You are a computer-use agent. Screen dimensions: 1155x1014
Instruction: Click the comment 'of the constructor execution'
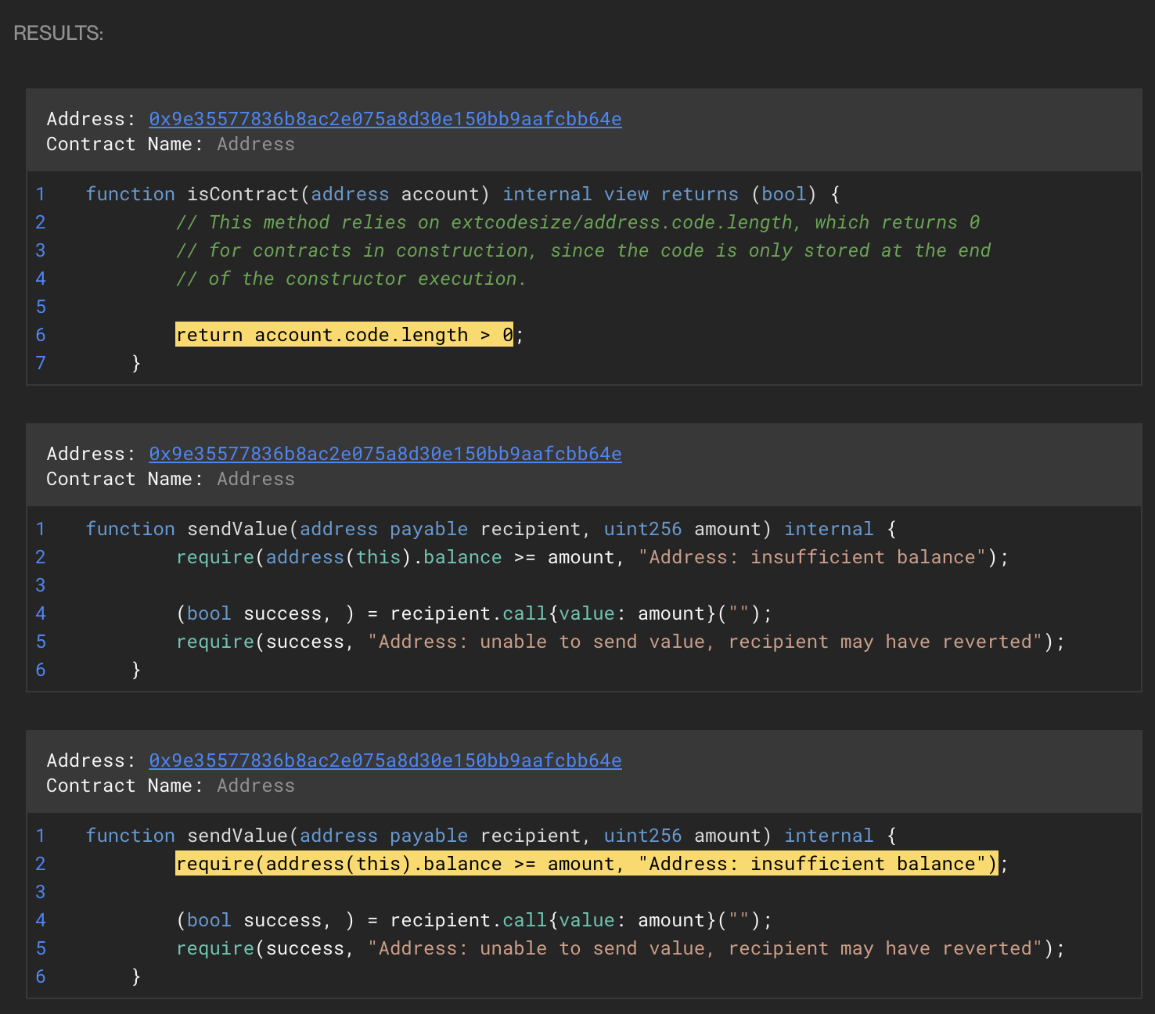pos(351,279)
